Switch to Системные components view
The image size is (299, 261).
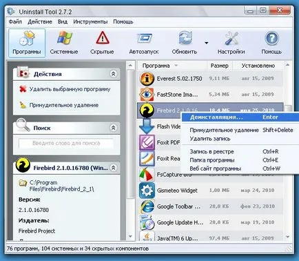(64, 43)
